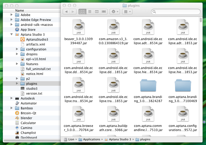206x145 pixels.
Task: Click Aptana Studio 3 in path bar
Action: tap(118, 139)
